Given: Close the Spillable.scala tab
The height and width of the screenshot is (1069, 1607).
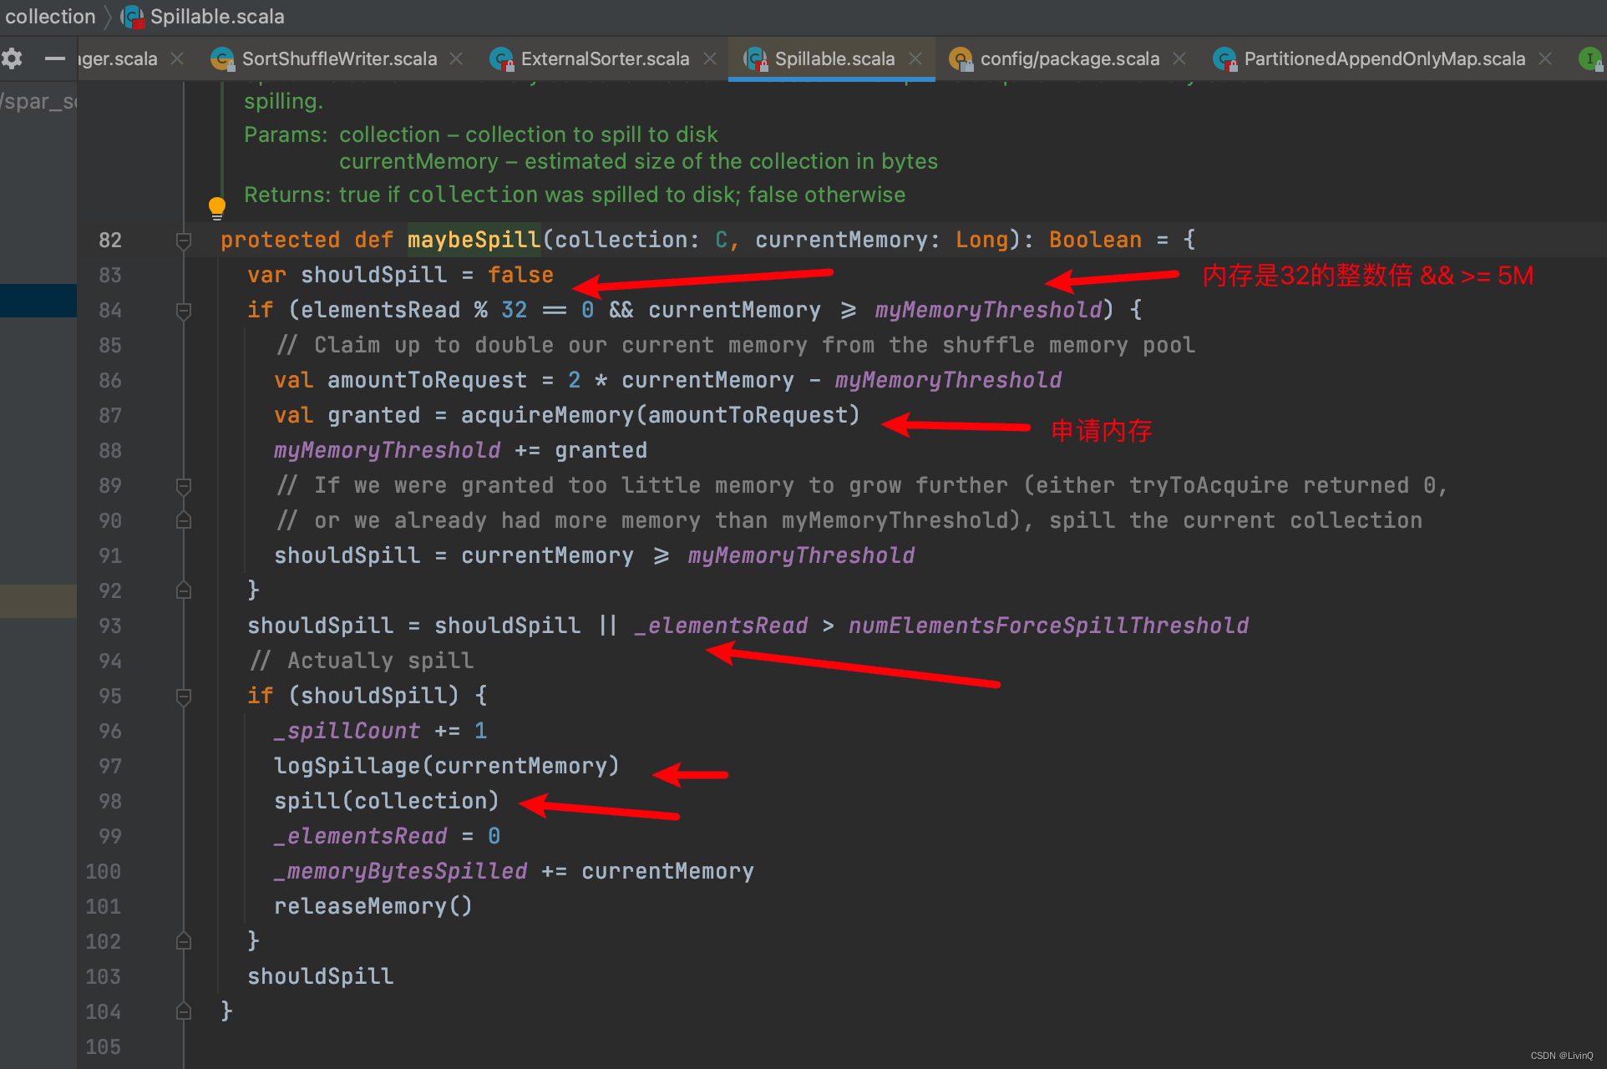Looking at the screenshot, I should pyautogui.click(x=915, y=58).
